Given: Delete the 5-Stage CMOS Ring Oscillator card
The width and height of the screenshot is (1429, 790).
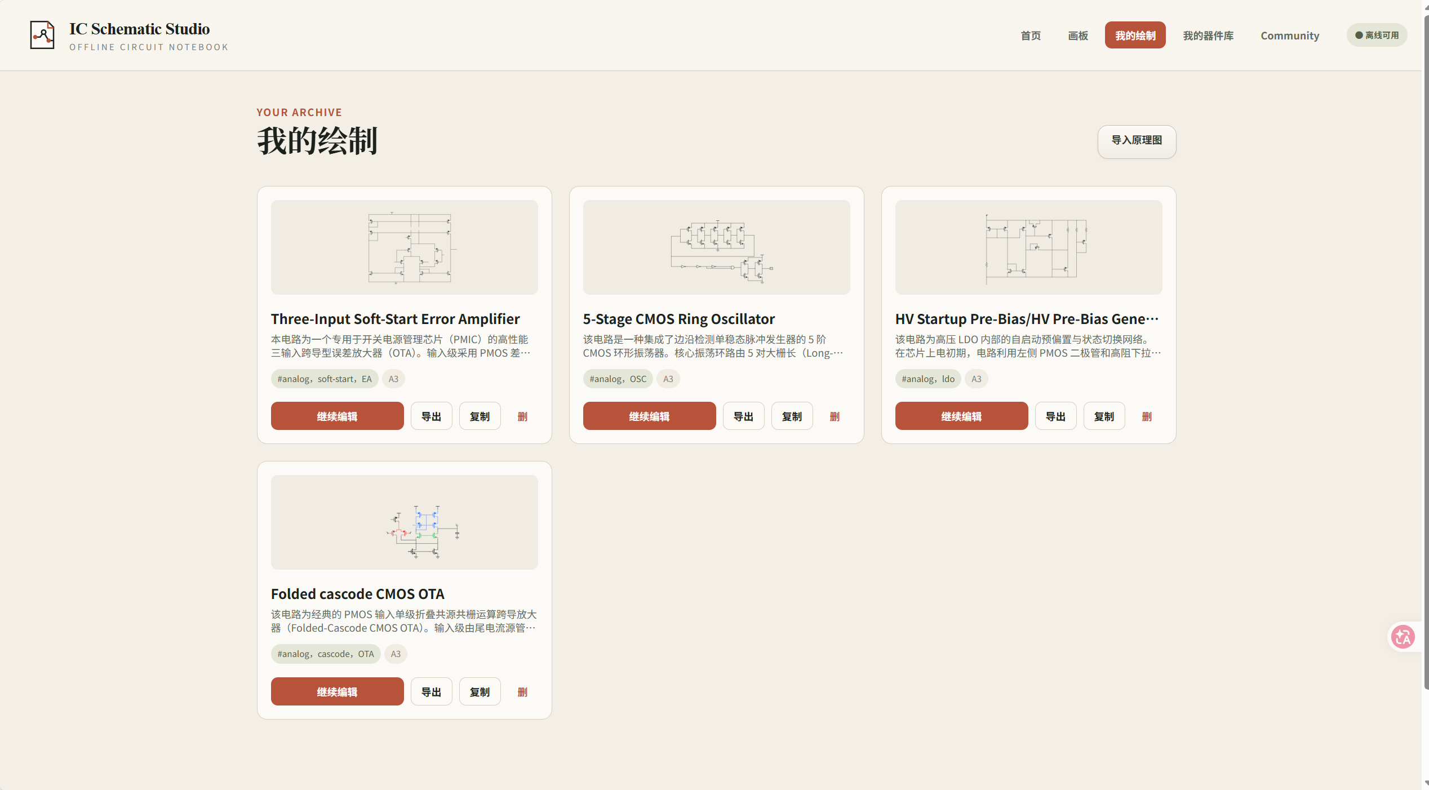Looking at the screenshot, I should coord(835,416).
